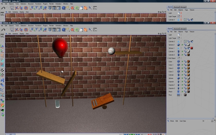This screenshot has height=135, width=216.
Task: Toggle the green checkmark on the Sphere.2 row
Action: [183, 45]
